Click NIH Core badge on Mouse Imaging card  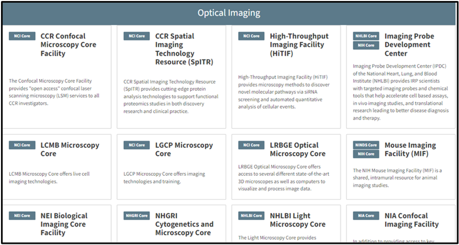tap(366, 154)
